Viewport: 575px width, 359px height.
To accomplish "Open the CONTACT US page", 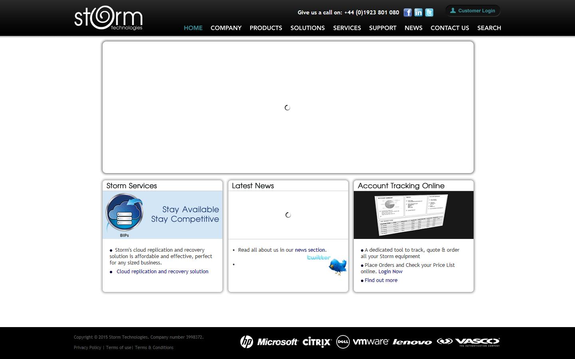I will pyautogui.click(x=450, y=28).
